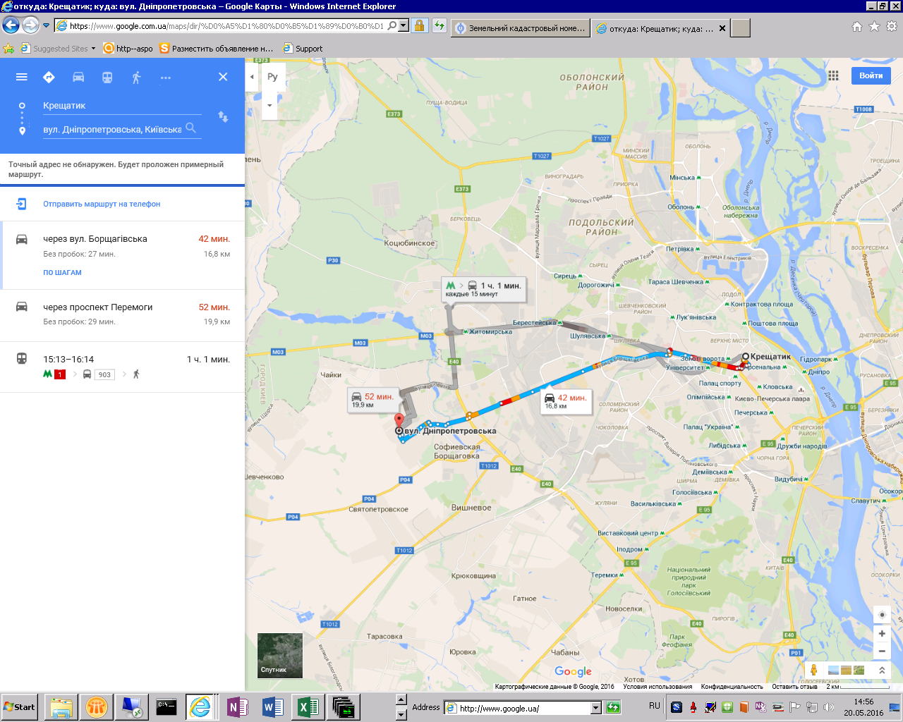Viewport: 903px width, 722px height.
Task: Open Google apps grid
Action: [833, 75]
